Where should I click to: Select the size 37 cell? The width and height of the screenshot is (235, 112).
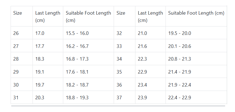point(119,98)
